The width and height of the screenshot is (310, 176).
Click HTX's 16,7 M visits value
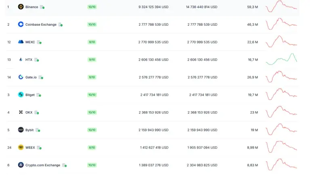point(253,60)
